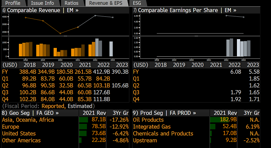Image resolution: width=271 pixels, height=148 pixels.
Task: Click Q4 2021 revenue 85.3B
Action: click(x=84, y=99)
